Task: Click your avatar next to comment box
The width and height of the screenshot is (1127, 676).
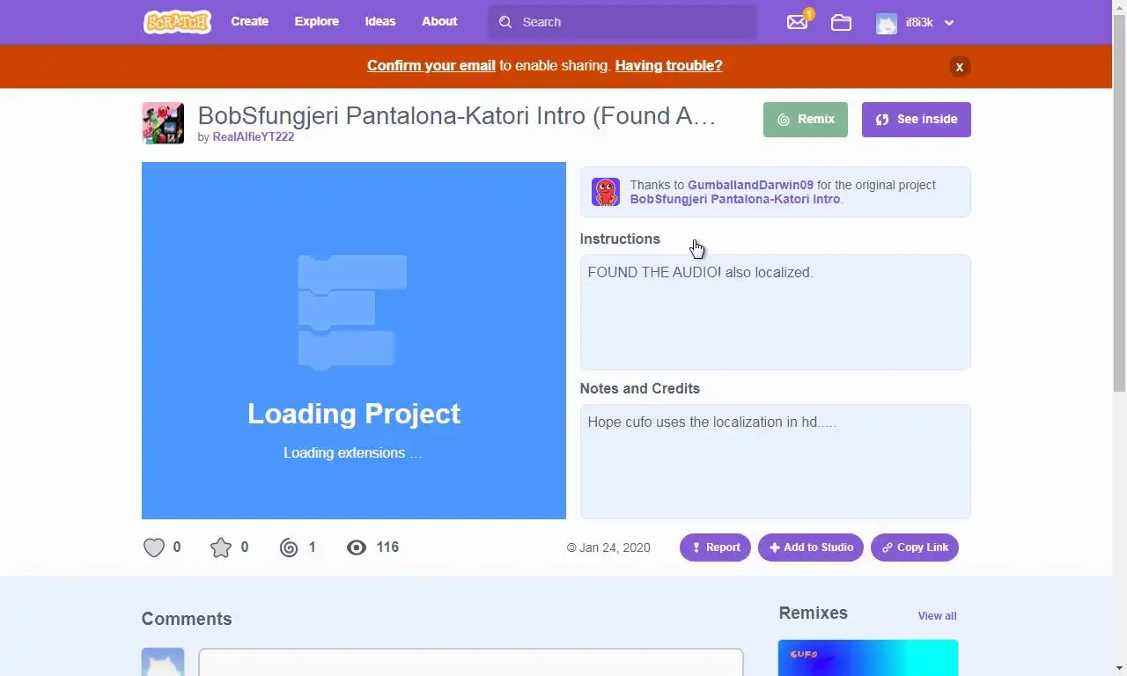Action: tap(163, 662)
